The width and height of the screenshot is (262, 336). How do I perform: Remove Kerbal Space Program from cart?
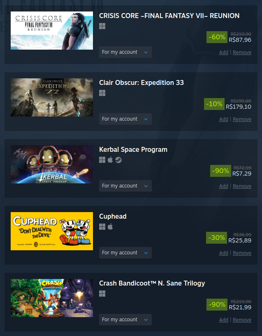point(242,186)
